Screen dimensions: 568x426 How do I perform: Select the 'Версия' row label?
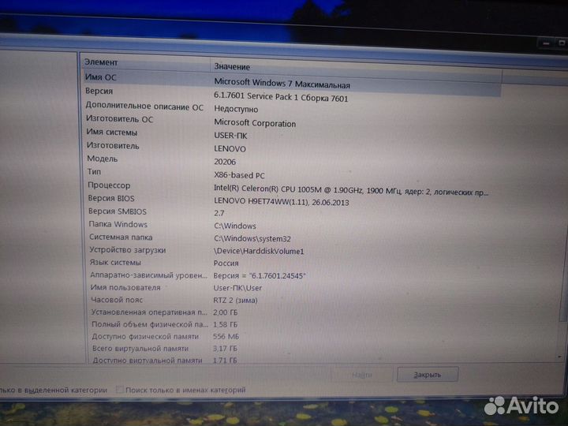pyautogui.click(x=99, y=91)
